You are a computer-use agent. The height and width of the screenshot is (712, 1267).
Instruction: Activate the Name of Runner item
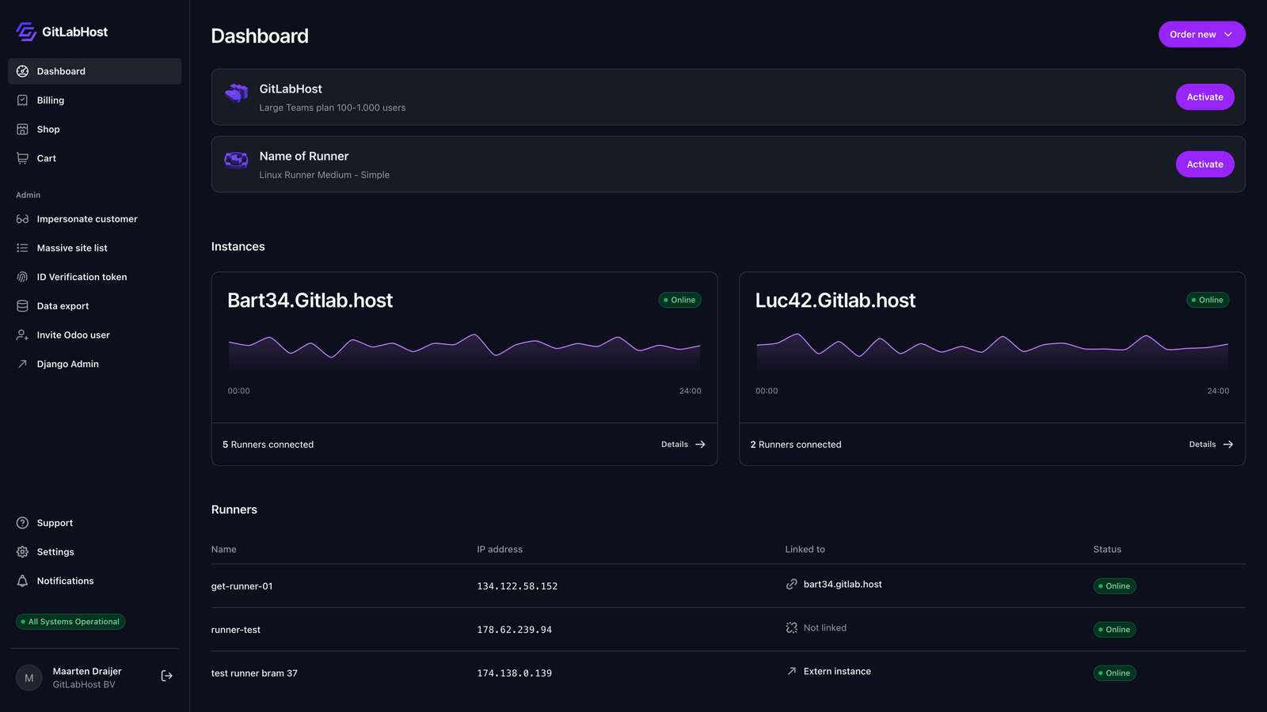(1204, 165)
